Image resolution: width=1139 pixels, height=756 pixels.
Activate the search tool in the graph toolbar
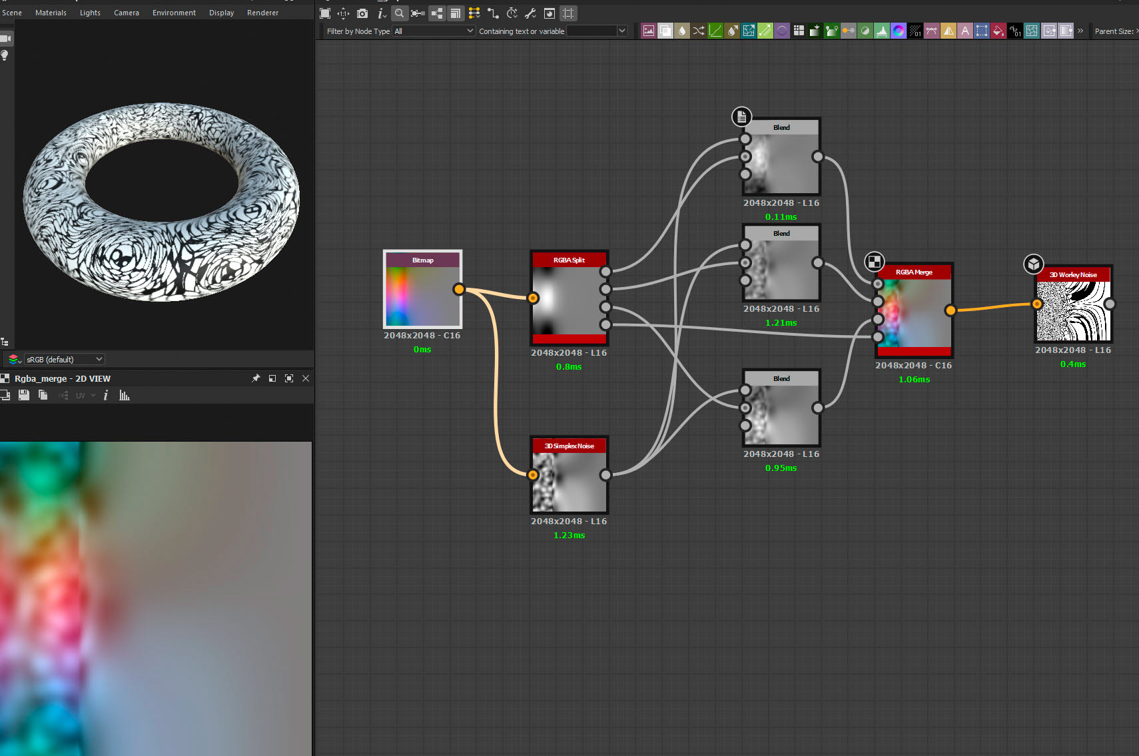(x=400, y=13)
